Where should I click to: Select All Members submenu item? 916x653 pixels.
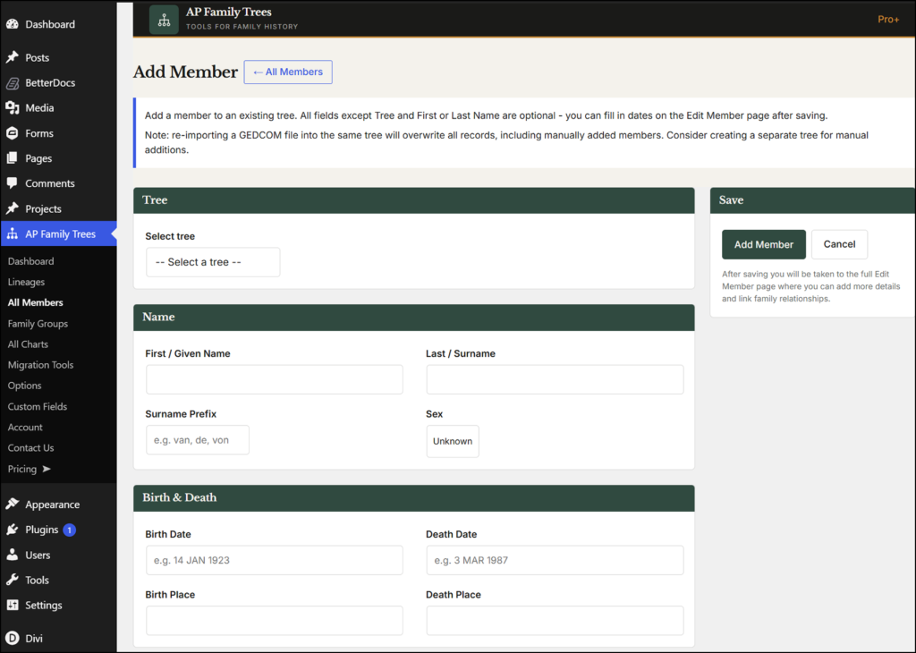click(x=35, y=302)
